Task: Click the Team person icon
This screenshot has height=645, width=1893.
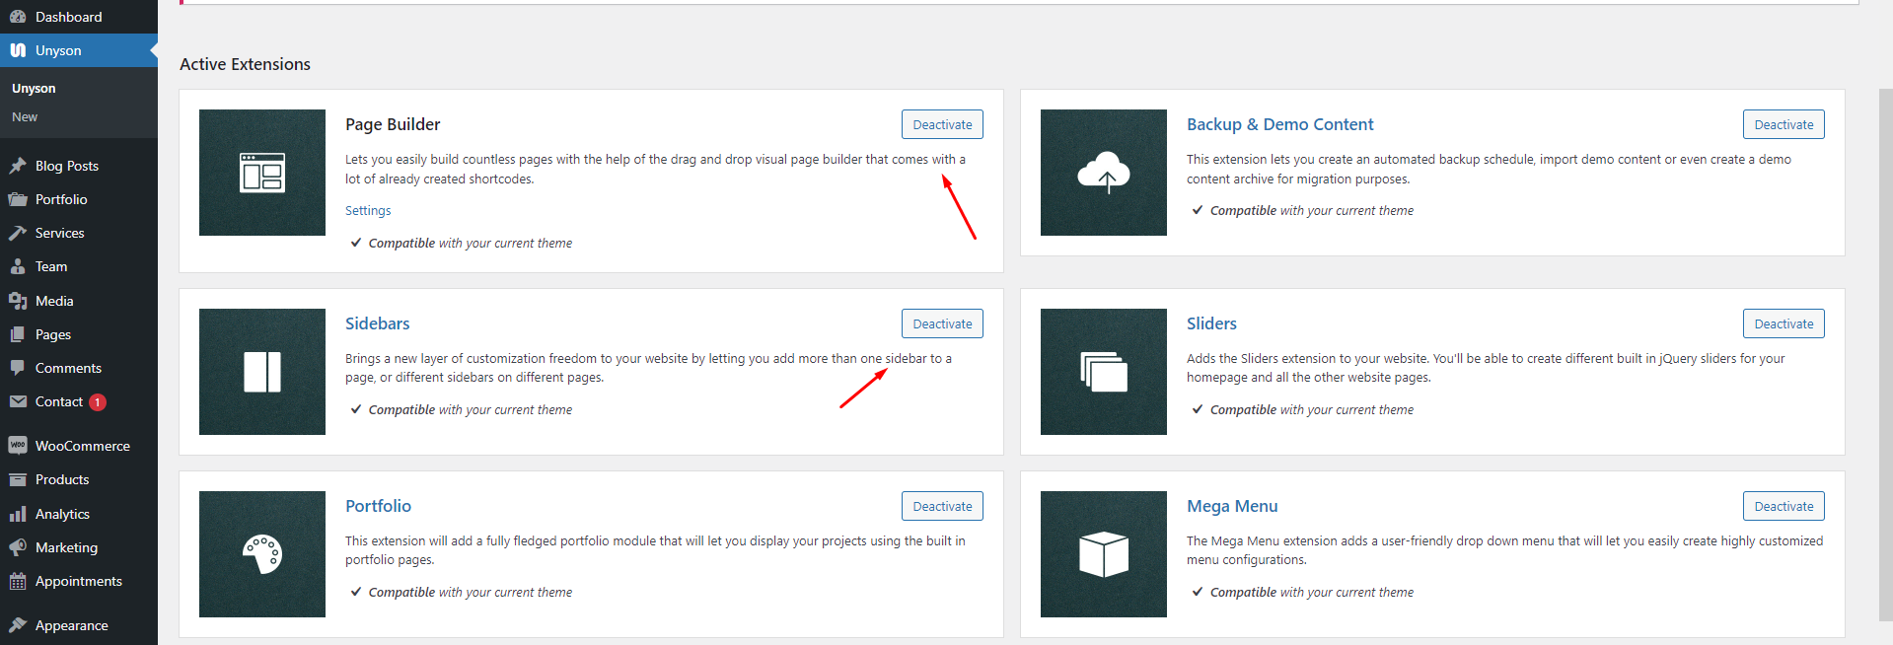Action: coord(18,266)
